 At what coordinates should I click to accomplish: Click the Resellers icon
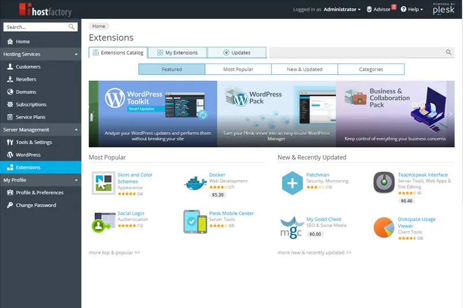click(10, 79)
